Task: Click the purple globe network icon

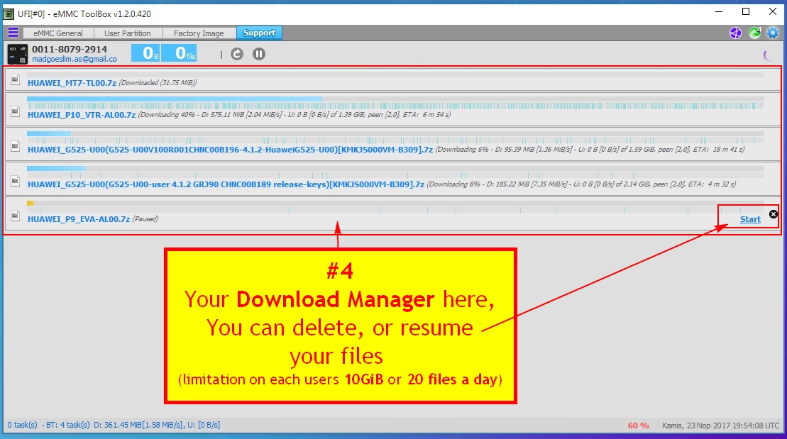Action: (735, 33)
